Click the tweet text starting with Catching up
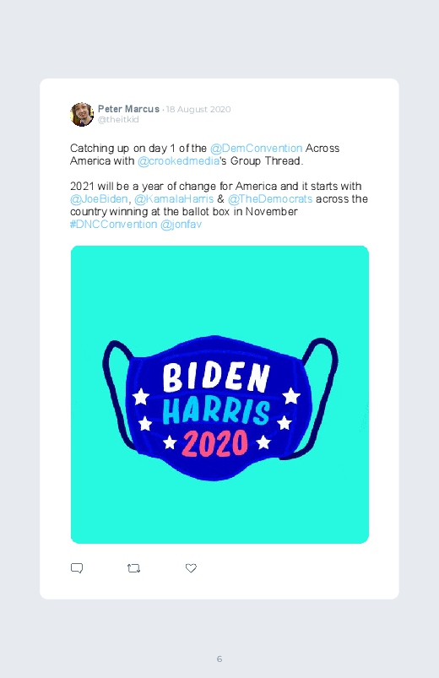 click(219, 187)
